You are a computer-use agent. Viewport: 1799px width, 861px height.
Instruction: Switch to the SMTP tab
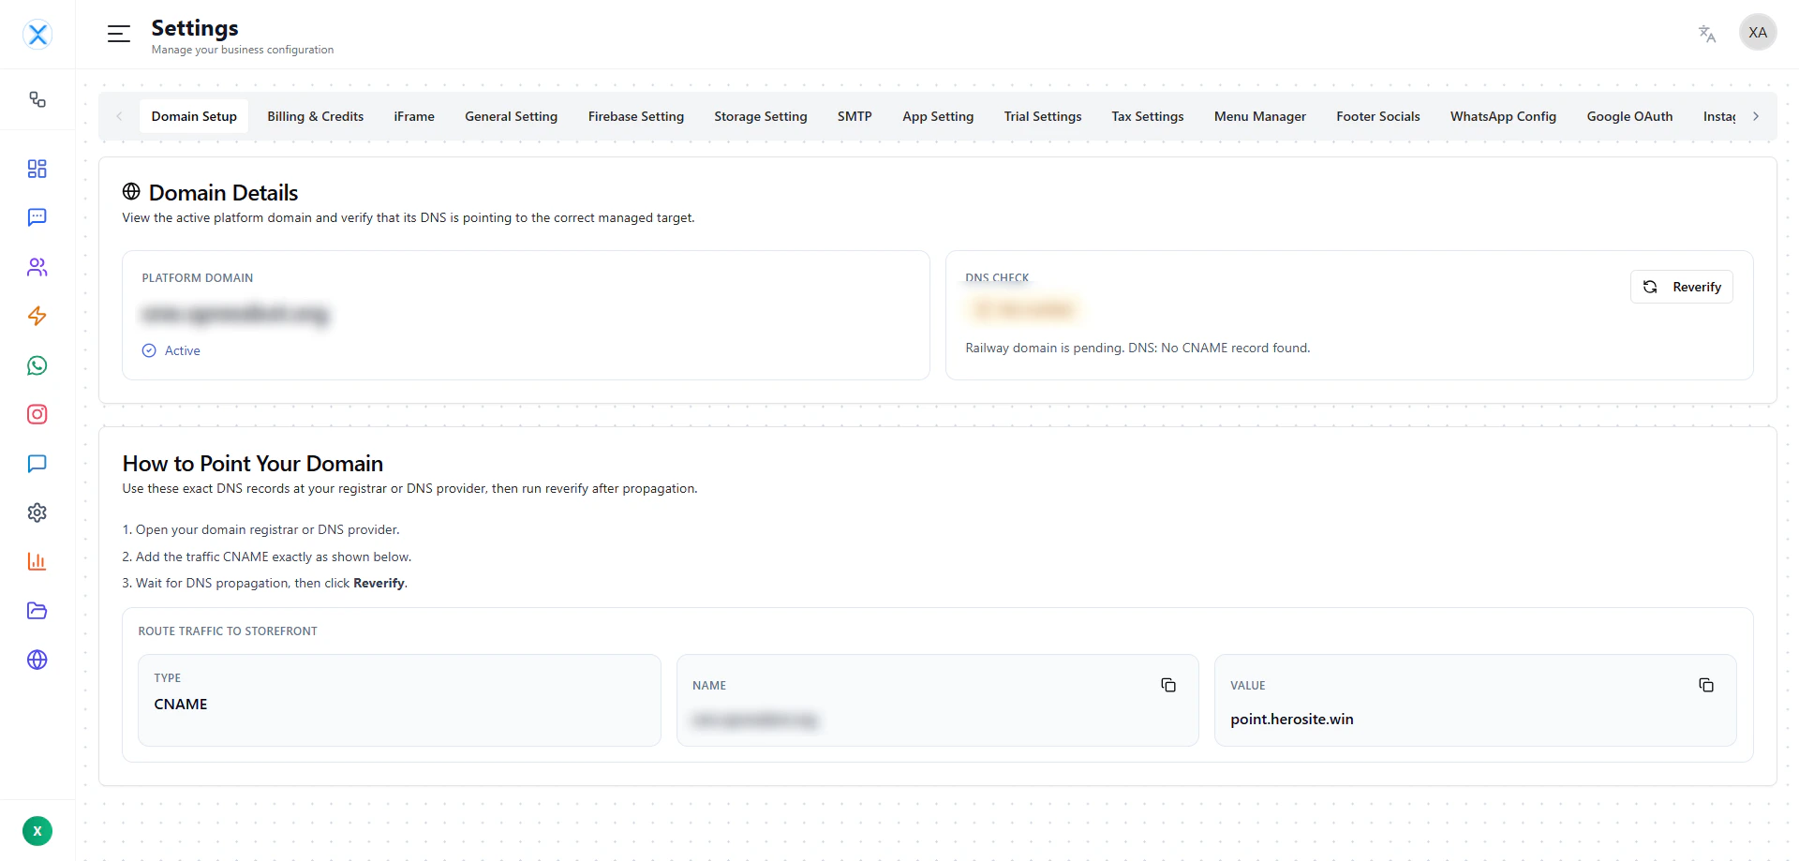tap(855, 116)
